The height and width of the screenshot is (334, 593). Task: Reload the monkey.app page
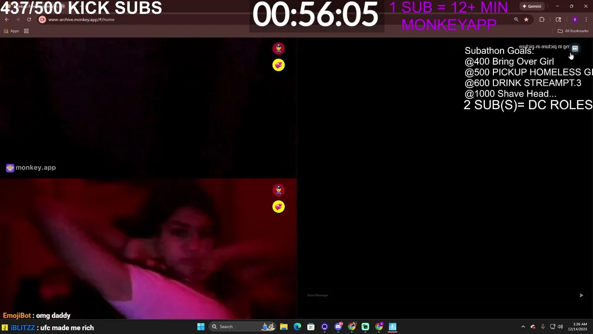click(29, 19)
